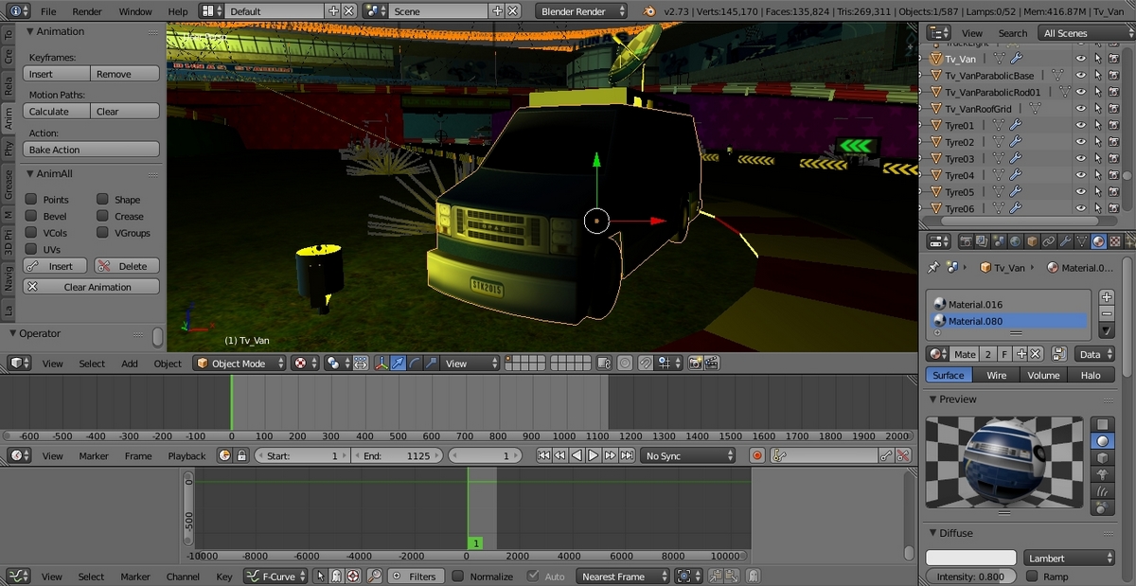Enable the Points checkbox in AnimAll
The height and width of the screenshot is (586, 1136).
point(31,200)
